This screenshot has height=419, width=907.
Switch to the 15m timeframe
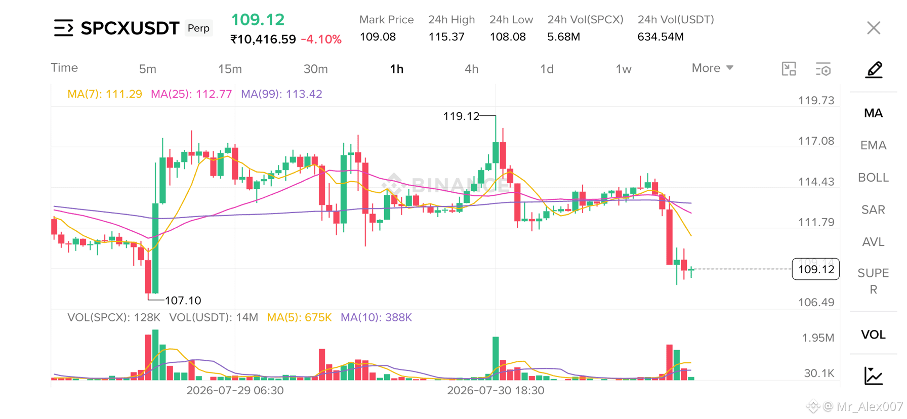tap(230, 69)
